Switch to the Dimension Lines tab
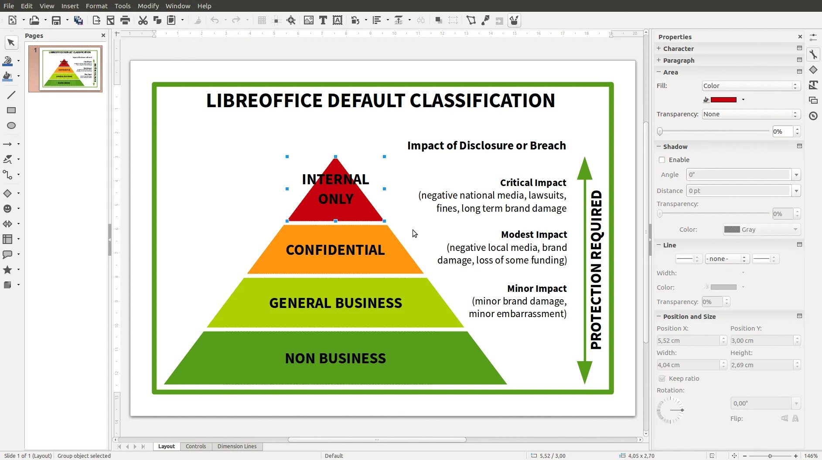This screenshot has height=460, width=822. [x=237, y=446]
